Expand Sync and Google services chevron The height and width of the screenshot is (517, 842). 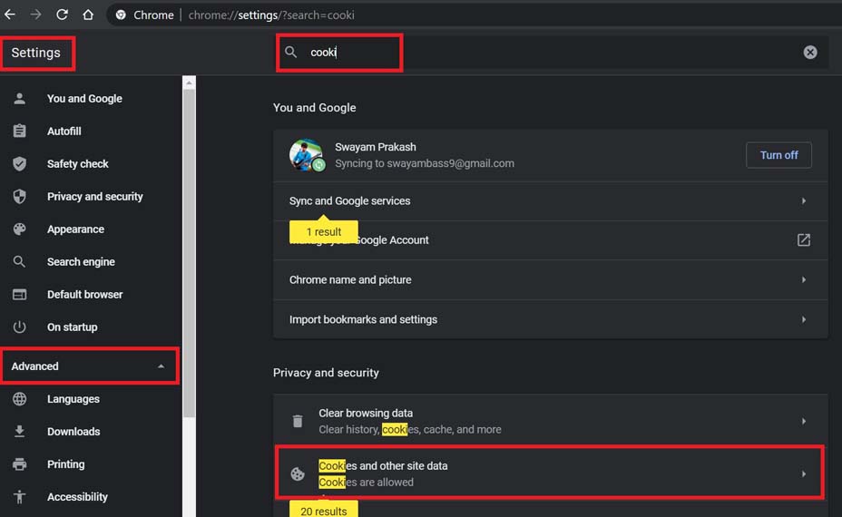803,200
